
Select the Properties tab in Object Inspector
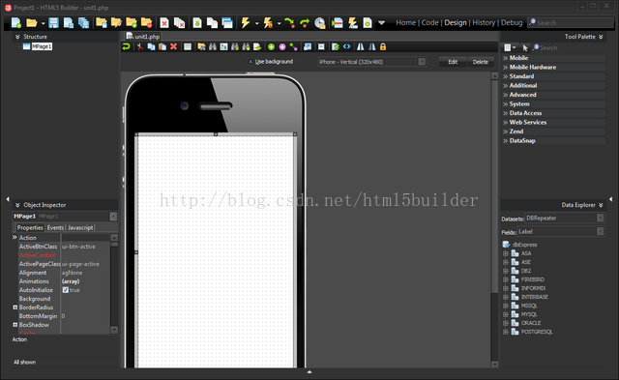point(30,227)
